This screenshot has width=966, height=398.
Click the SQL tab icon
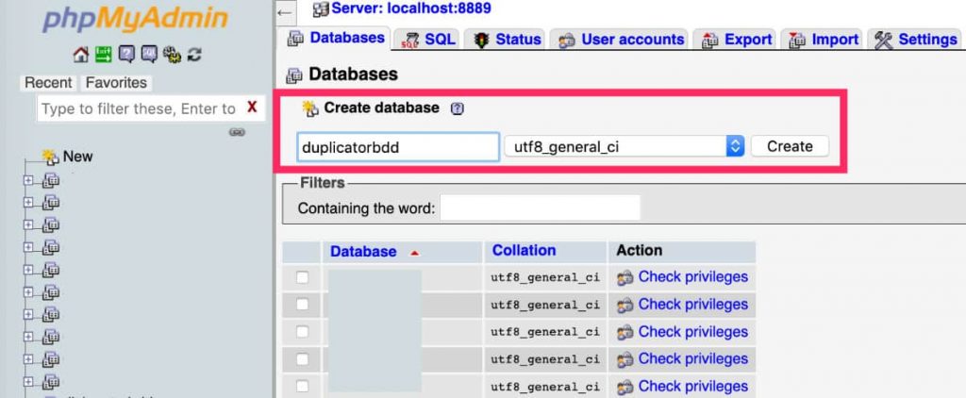409,40
